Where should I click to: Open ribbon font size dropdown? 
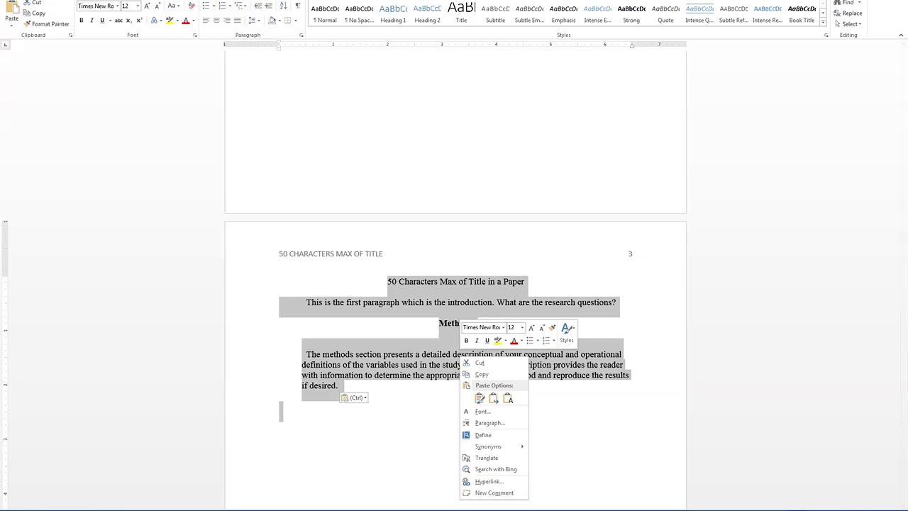[x=138, y=6]
